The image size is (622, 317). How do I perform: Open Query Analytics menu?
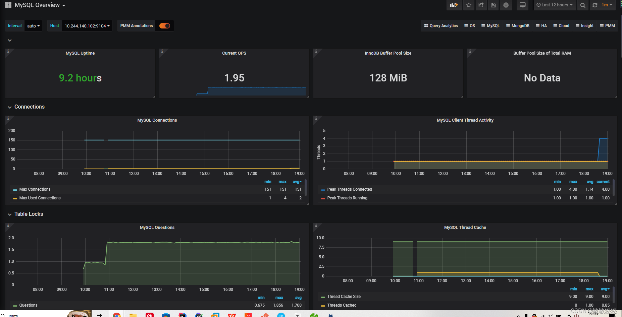(x=441, y=26)
